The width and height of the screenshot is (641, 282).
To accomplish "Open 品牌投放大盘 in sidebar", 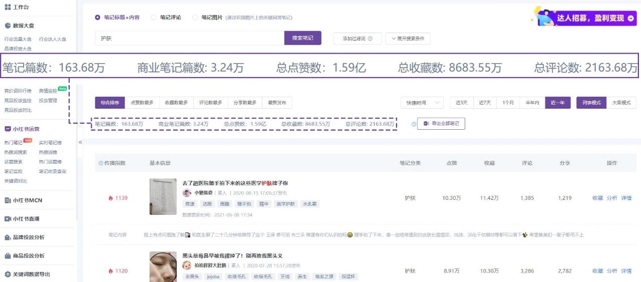I will 18,49.
